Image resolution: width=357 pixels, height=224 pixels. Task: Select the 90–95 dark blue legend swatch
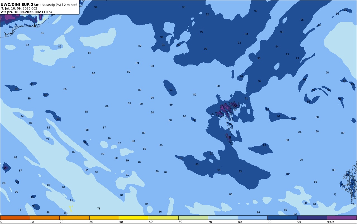pyautogui.click(x=282, y=218)
